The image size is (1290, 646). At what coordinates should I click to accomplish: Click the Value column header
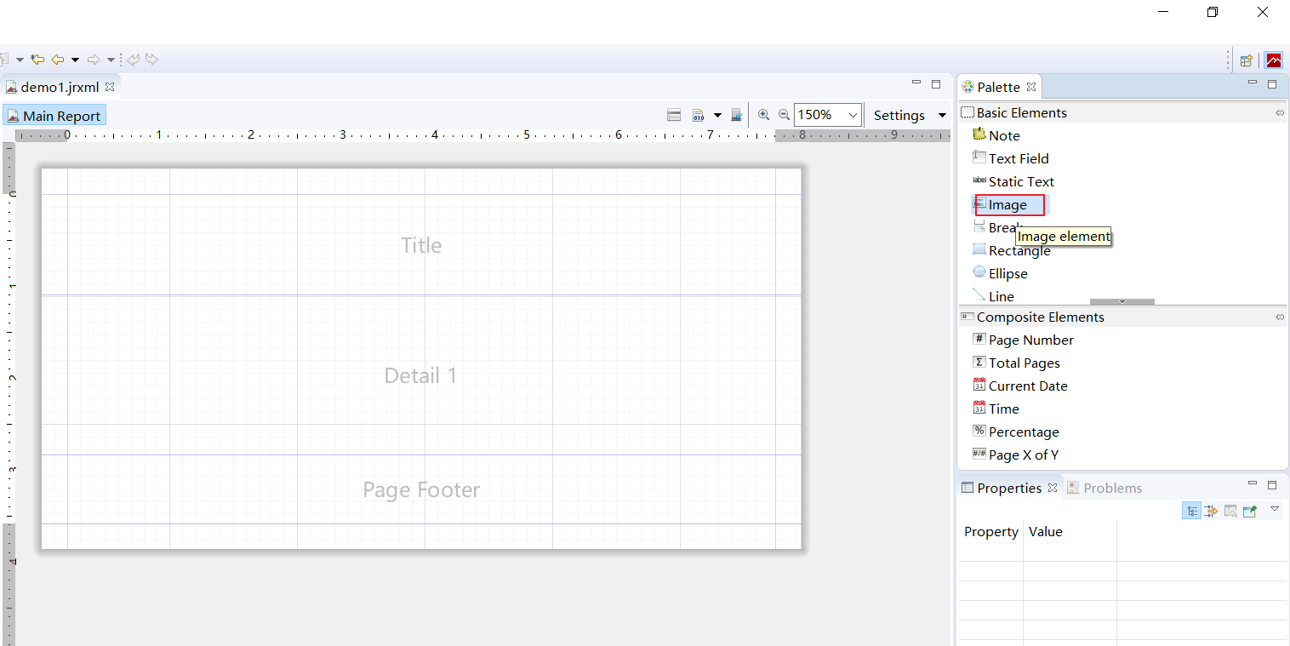(x=1070, y=531)
